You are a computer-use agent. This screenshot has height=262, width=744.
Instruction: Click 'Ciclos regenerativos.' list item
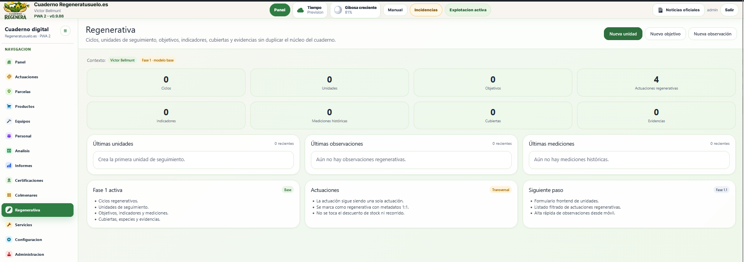[x=118, y=201]
